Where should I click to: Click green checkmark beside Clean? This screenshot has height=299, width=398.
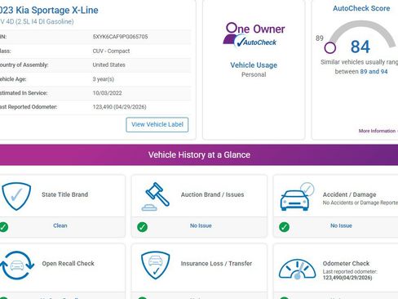[3, 227]
